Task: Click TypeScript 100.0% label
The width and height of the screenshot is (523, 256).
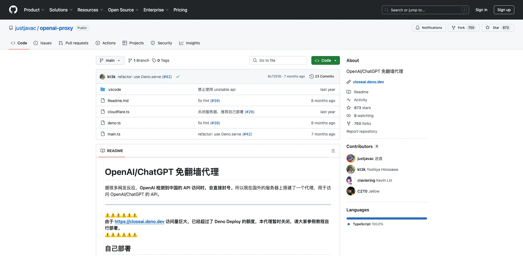Action: pyautogui.click(x=368, y=224)
